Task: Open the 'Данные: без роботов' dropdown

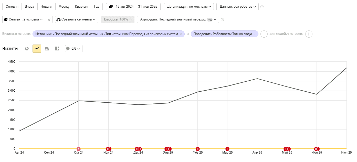Action: pyautogui.click(x=237, y=7)
